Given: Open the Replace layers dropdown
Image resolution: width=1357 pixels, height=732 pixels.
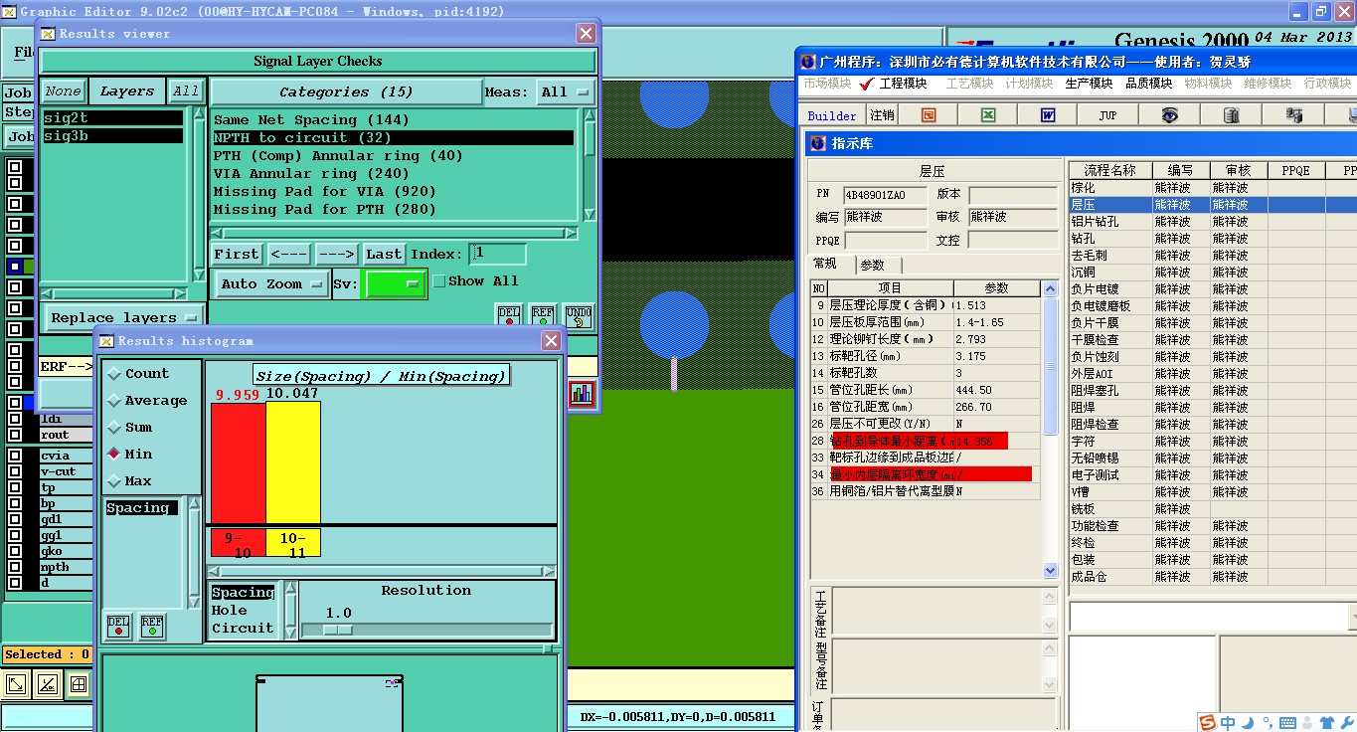Looking at the screenshot, I should point(123,318).
